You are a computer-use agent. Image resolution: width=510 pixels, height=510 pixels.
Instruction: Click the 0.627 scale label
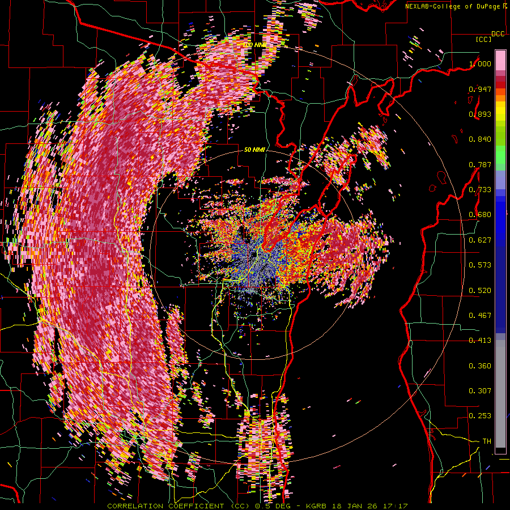[480, 240]
